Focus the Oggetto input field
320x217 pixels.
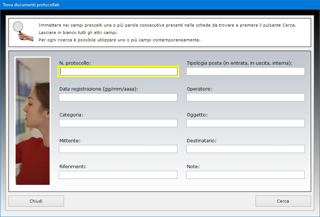coord(246,123)
